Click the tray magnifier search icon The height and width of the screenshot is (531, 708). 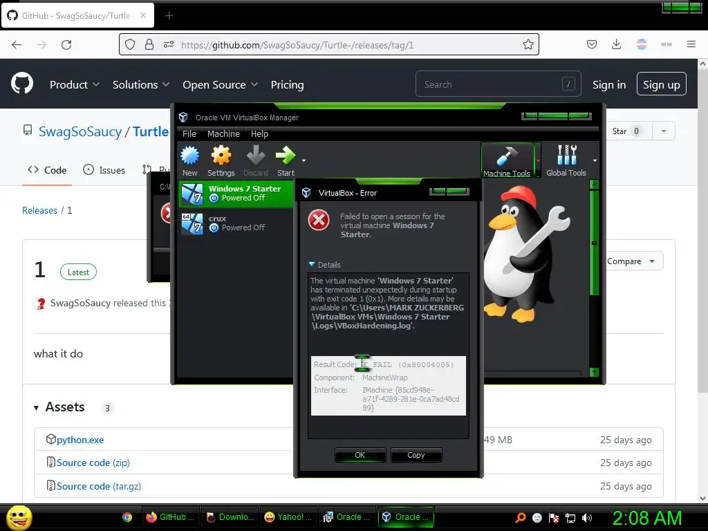pos(521,518)
